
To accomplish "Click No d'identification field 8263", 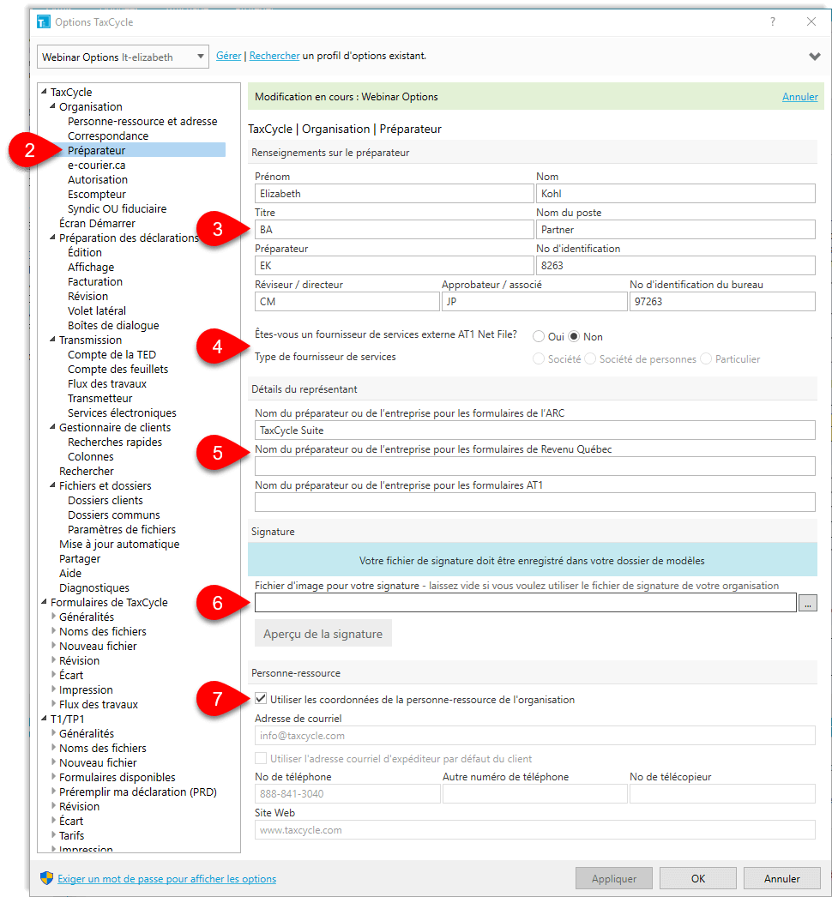I will click(675, 266).
